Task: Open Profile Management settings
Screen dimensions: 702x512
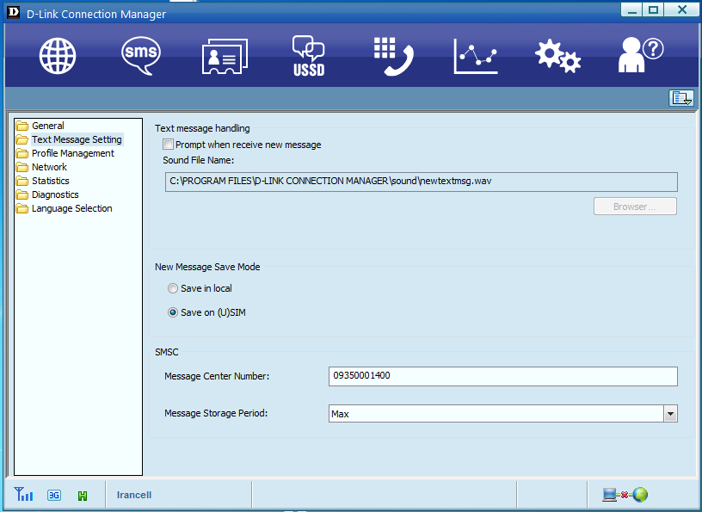Action: pos(73,153)
